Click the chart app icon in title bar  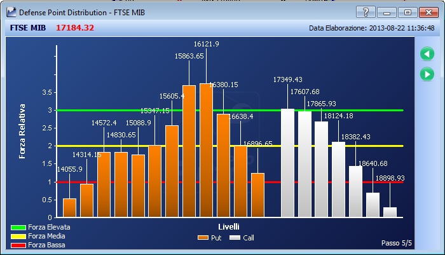(11, 12)
